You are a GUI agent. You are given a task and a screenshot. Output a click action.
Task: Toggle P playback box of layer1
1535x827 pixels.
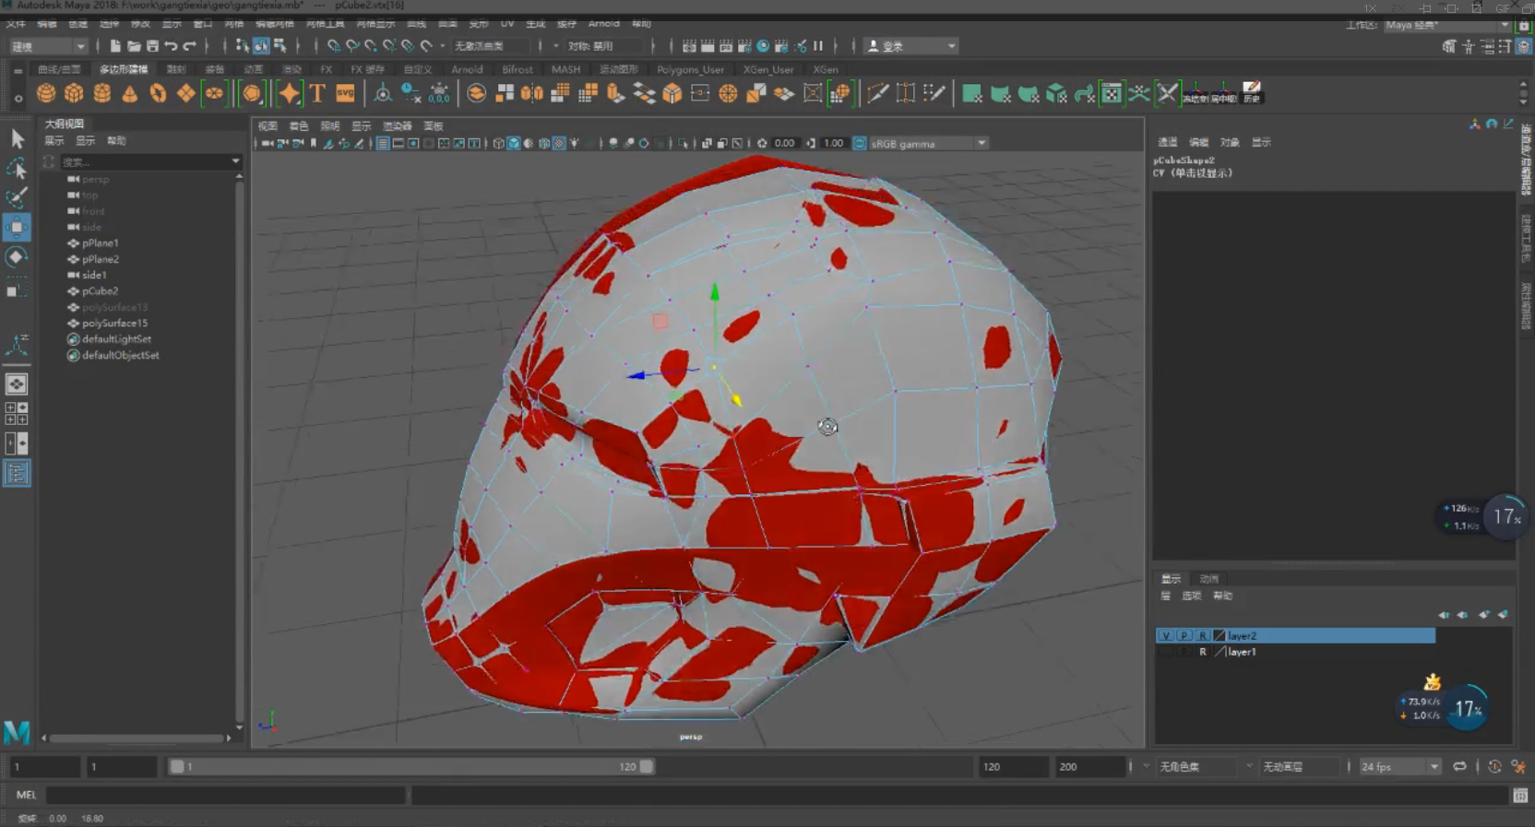1184,652
